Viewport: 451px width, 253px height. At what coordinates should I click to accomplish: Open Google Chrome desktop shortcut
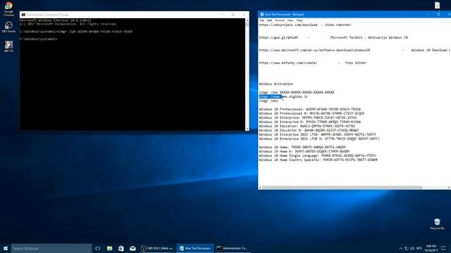click(8, 9)
